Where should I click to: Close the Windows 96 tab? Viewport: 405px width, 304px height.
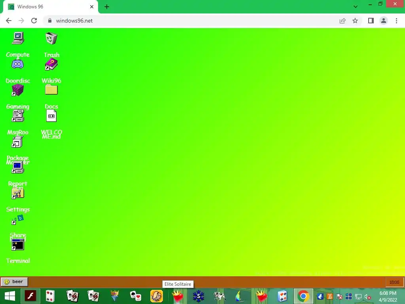coord(92,7)
